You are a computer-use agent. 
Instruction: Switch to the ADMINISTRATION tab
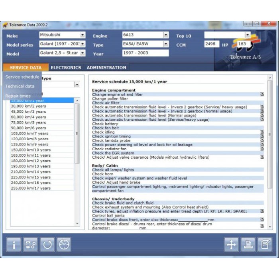[106, 68]
